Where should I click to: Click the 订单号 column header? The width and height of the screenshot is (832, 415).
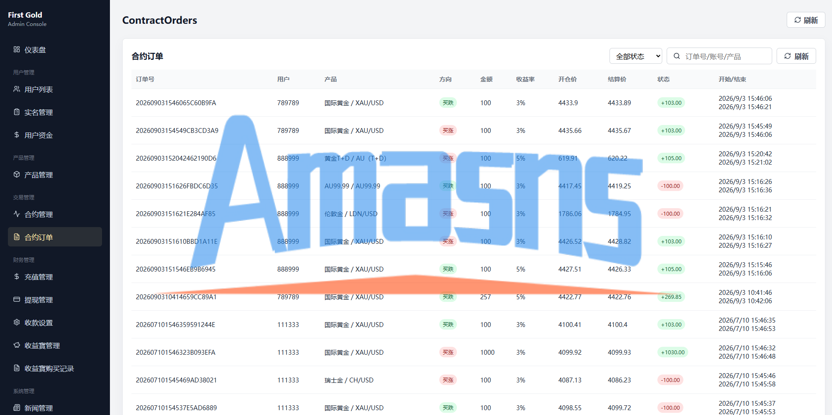pos(145,79)
